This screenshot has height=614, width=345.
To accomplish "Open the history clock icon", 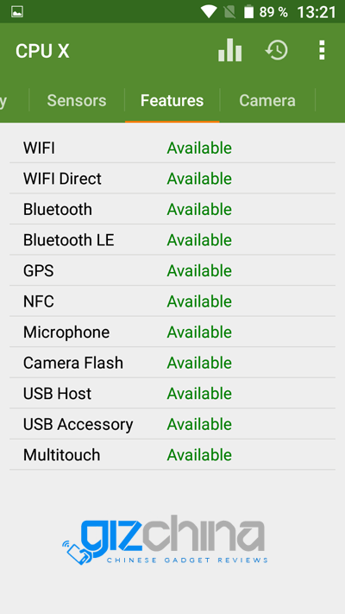I will (x=277, y=50).
